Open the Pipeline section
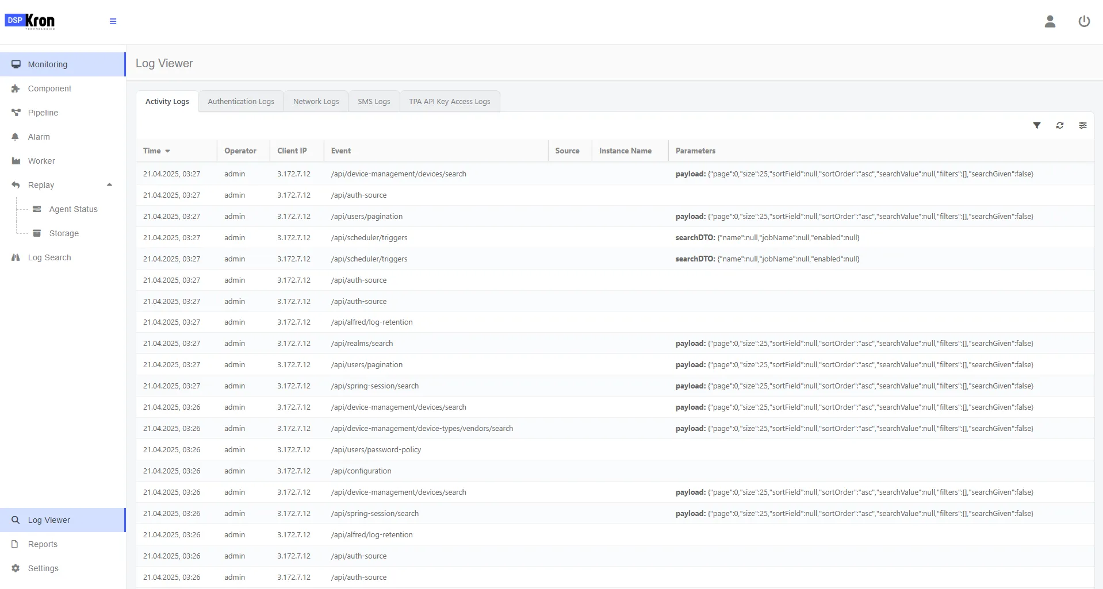The height and width of the screenshot is (589, 1103). coord(63,113)
